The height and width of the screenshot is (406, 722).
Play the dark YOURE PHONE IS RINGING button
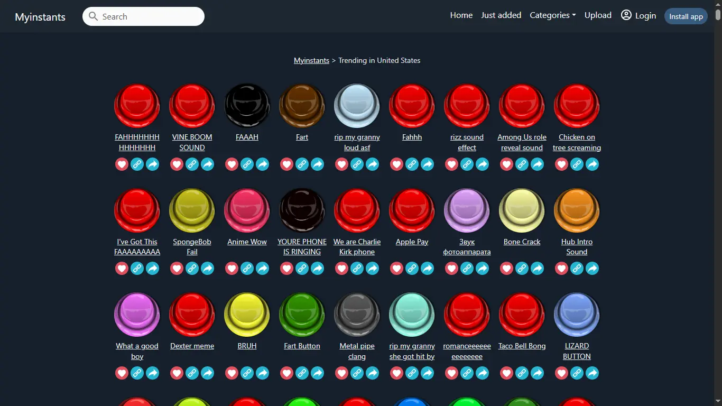click(x=302, y=210)
